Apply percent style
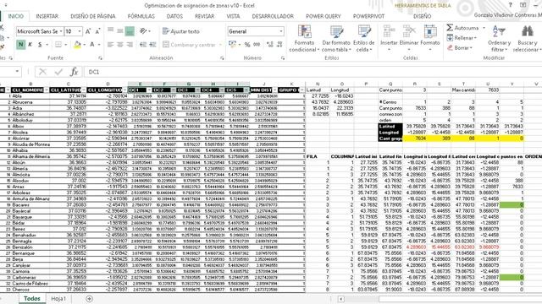The height and width of the screenshot is (304, 542). click(247, 45)
